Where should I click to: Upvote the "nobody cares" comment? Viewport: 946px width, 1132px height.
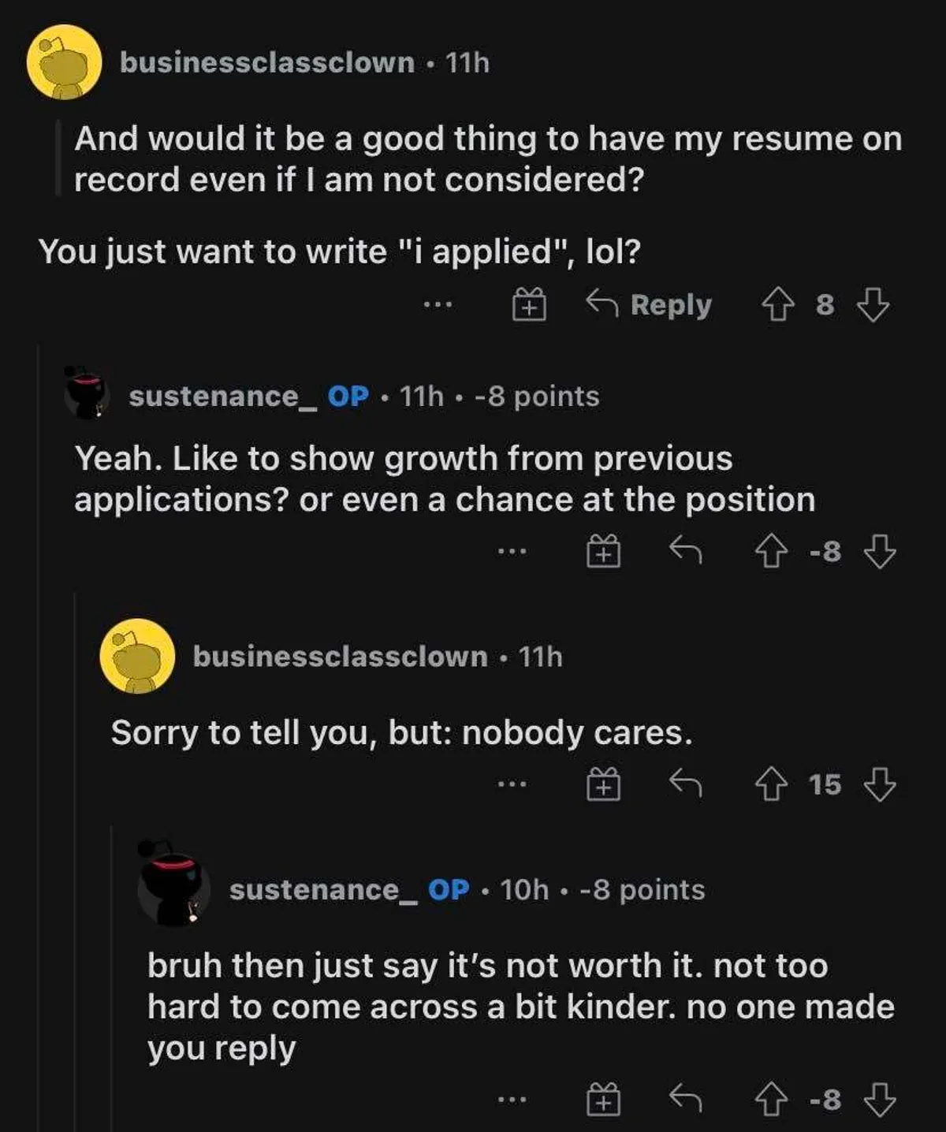click(771, 784)
